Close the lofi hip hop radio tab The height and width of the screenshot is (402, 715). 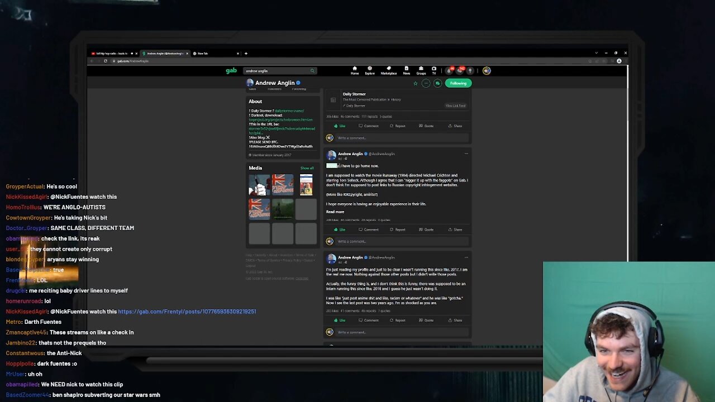coord(136,54)
